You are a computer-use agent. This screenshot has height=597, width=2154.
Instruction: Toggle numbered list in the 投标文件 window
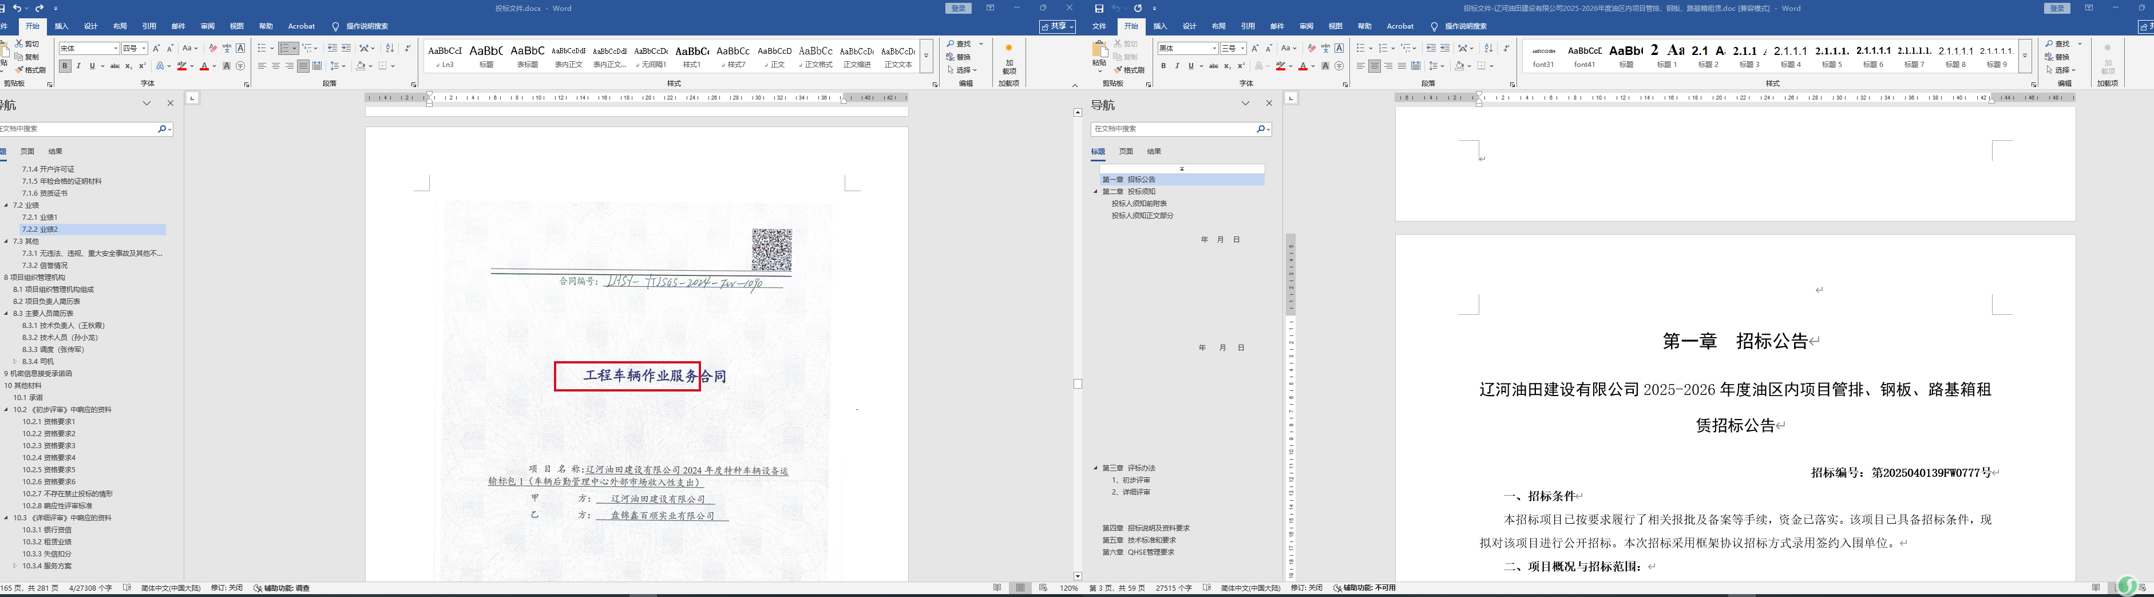(x=284, y=49)
